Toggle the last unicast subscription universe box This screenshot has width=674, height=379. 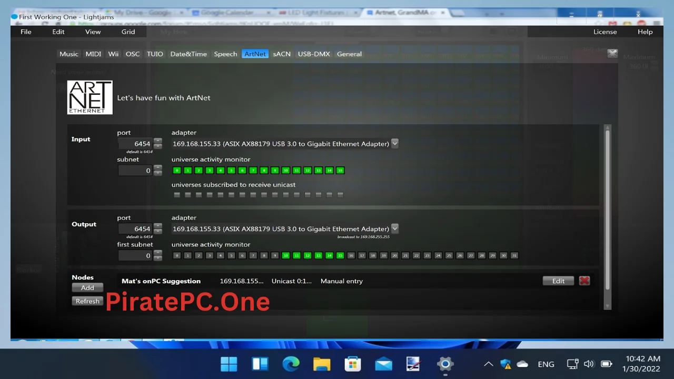pos(340,195)
